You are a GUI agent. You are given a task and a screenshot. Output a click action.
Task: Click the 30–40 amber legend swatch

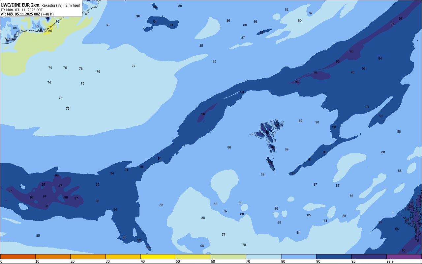tap(123, 256)
